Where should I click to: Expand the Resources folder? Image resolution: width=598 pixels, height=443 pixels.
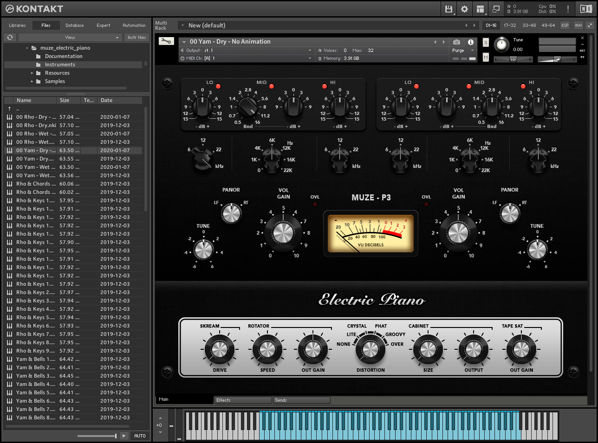coord(32,73)
